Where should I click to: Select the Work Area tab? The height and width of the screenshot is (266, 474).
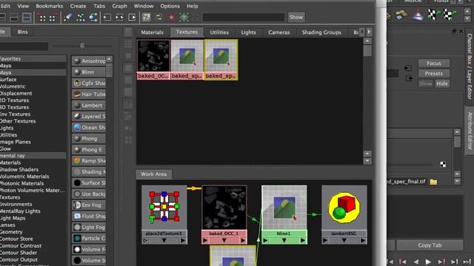click(153, 174)
